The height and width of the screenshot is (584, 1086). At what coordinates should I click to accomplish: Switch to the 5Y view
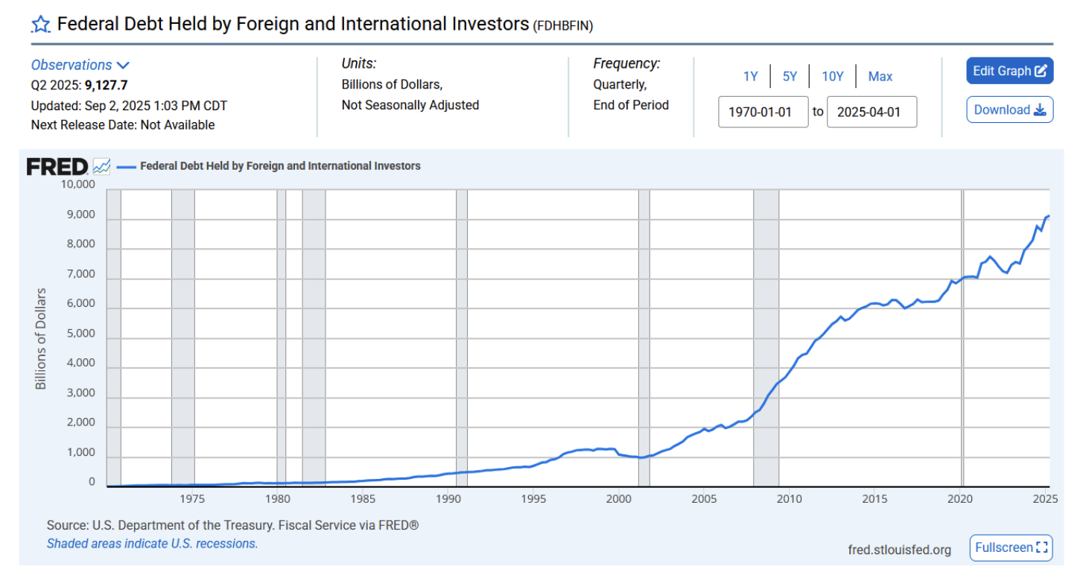[x=790, y=75]
